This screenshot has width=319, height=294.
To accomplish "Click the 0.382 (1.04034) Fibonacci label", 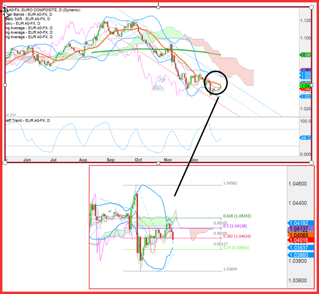I will [x=237, y=236].
